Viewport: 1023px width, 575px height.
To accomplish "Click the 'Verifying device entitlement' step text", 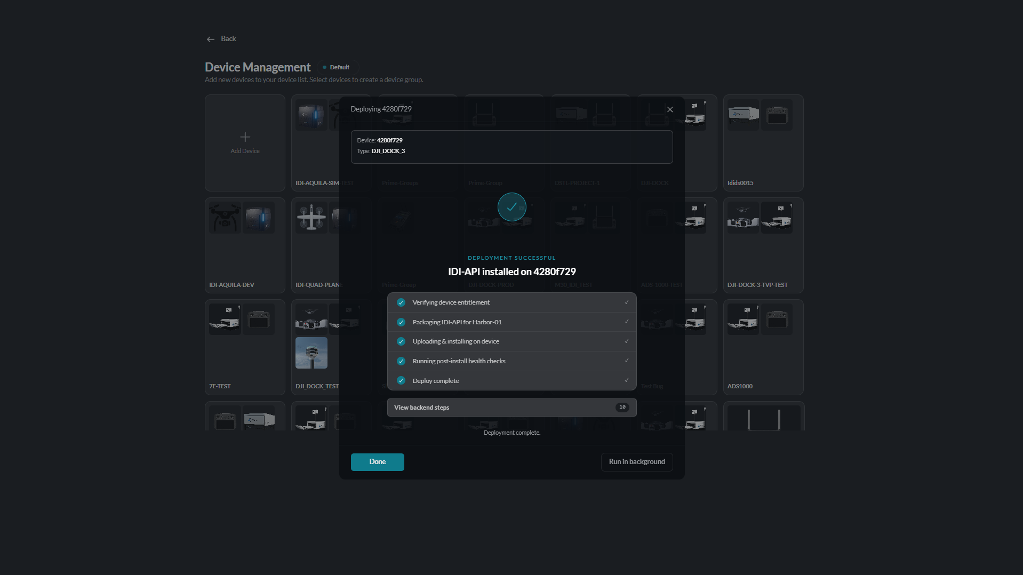I will [451, 302].
